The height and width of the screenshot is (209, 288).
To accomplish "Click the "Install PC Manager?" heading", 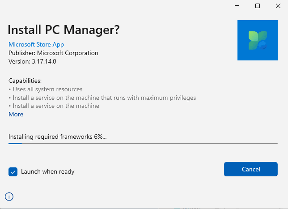I will pos(64,30).
